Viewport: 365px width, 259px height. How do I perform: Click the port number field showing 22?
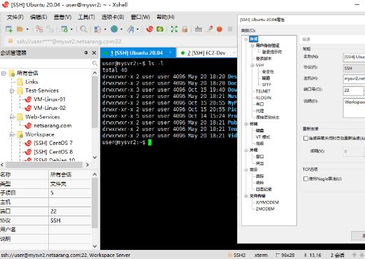tap(353, 90)
